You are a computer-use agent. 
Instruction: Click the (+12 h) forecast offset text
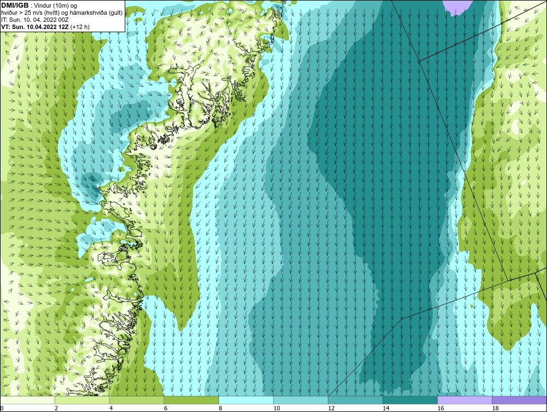(x=80, y=27)
